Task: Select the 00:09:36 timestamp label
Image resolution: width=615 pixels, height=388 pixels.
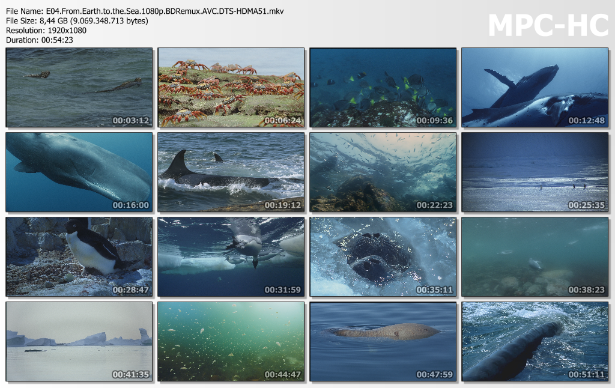Action: [x=435, y=121]
